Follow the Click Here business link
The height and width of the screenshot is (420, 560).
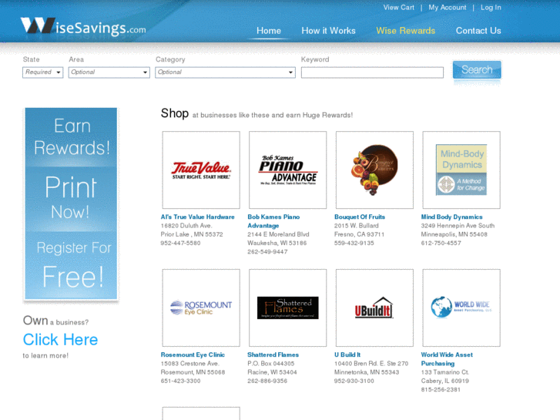[x=60, y=340]
